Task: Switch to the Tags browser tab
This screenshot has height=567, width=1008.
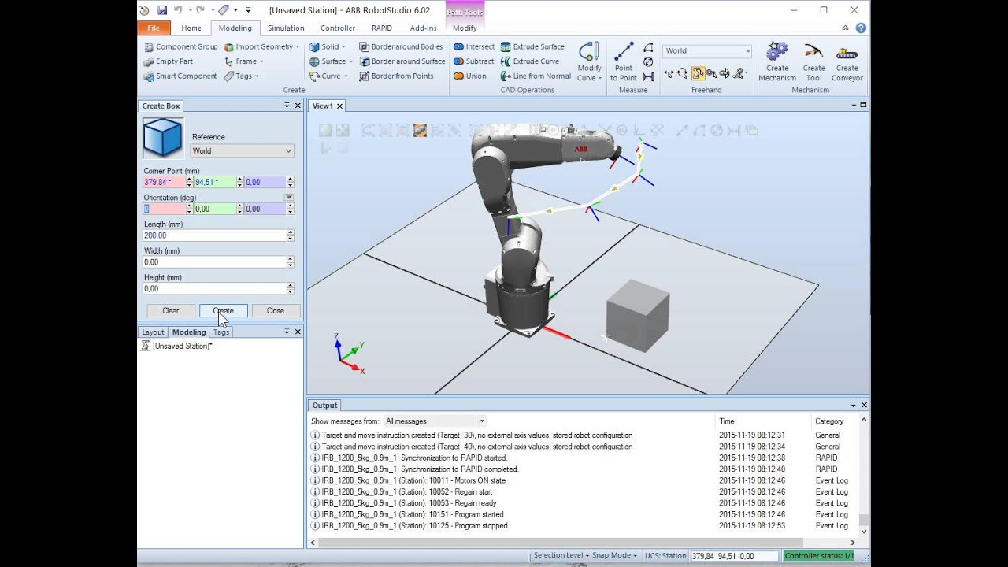Action: click(x=221, y=332)
